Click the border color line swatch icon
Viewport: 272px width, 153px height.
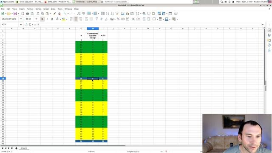point(167,19)
